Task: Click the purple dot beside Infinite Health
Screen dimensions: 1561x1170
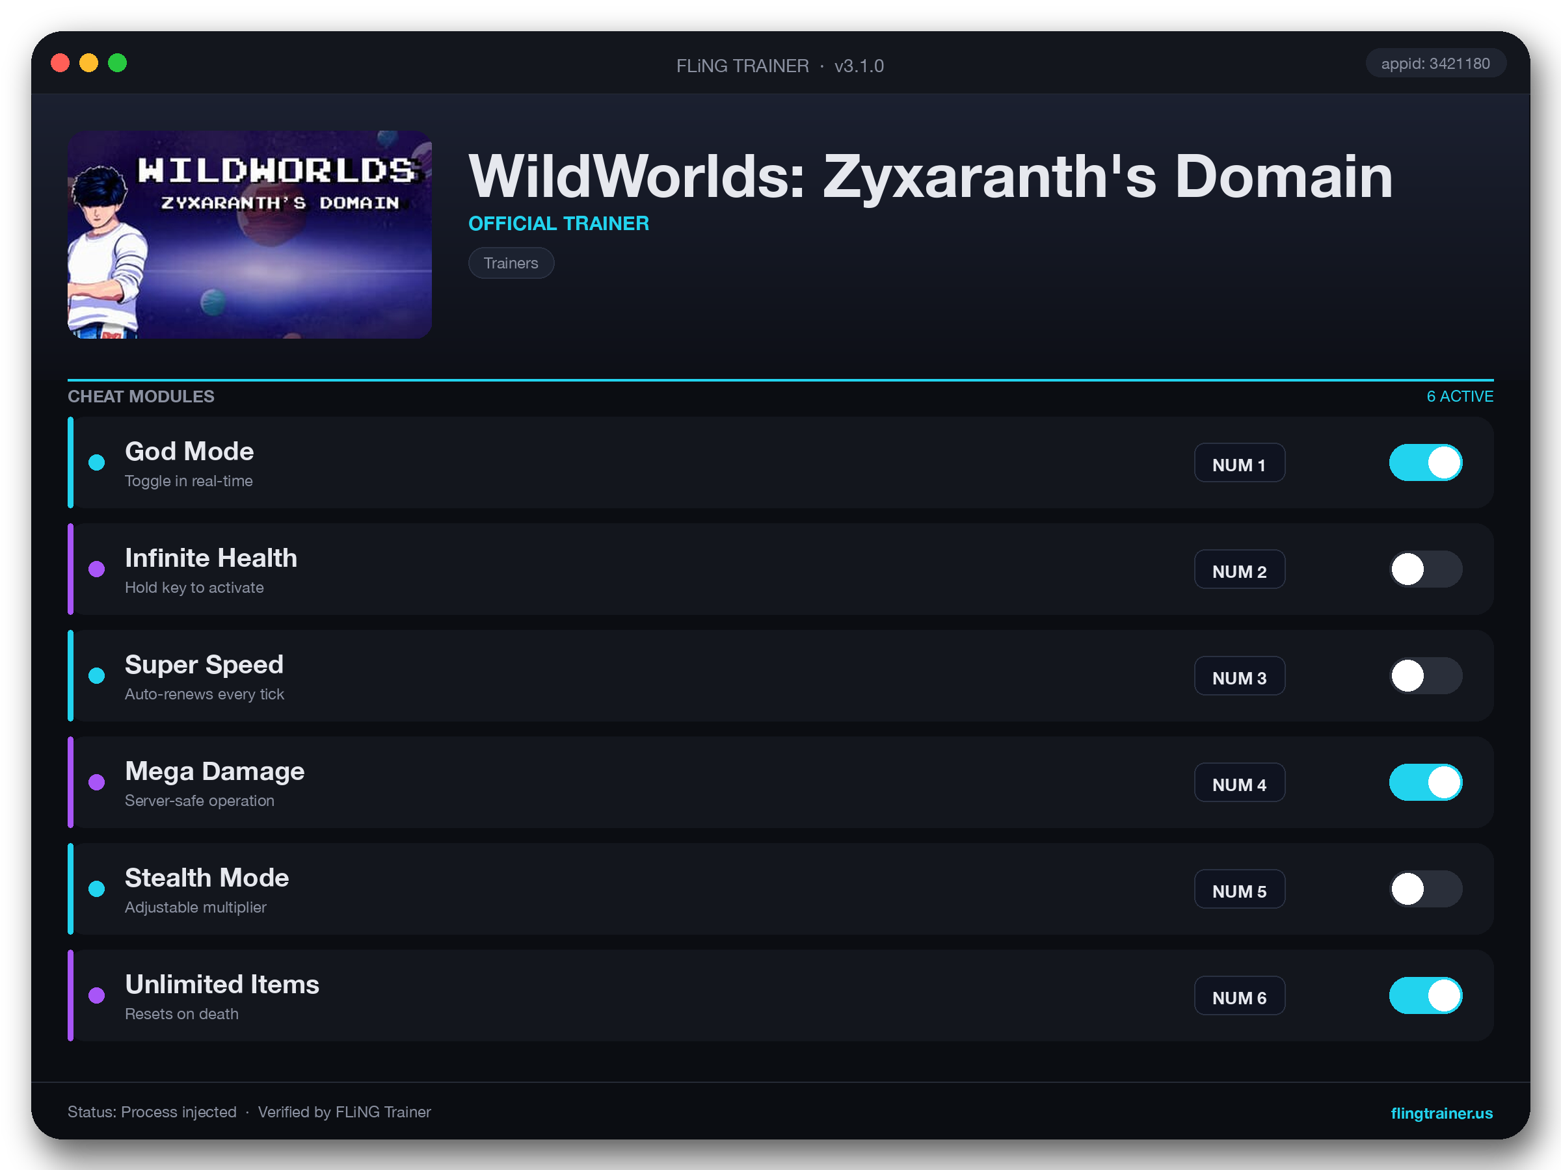Action: [x=97, y=569]
